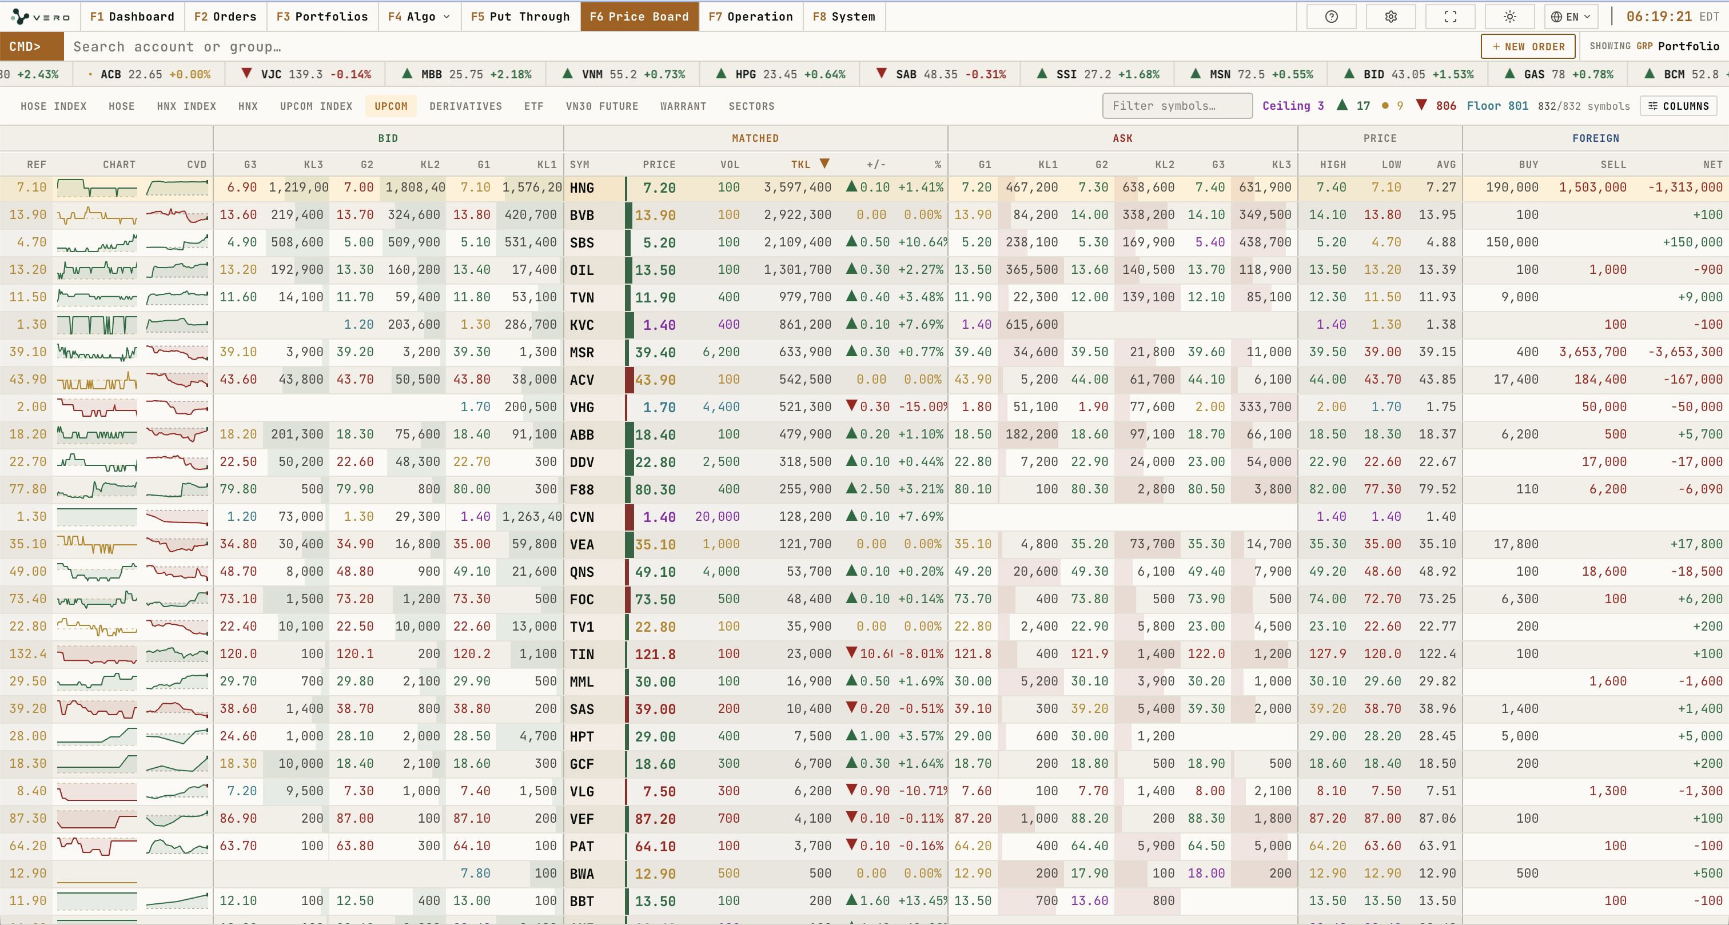Viewport: 1729px width, 925px height.
Task: Open F1 Dashboard tab
Action: pyautogui.click(x=132, y=17)
